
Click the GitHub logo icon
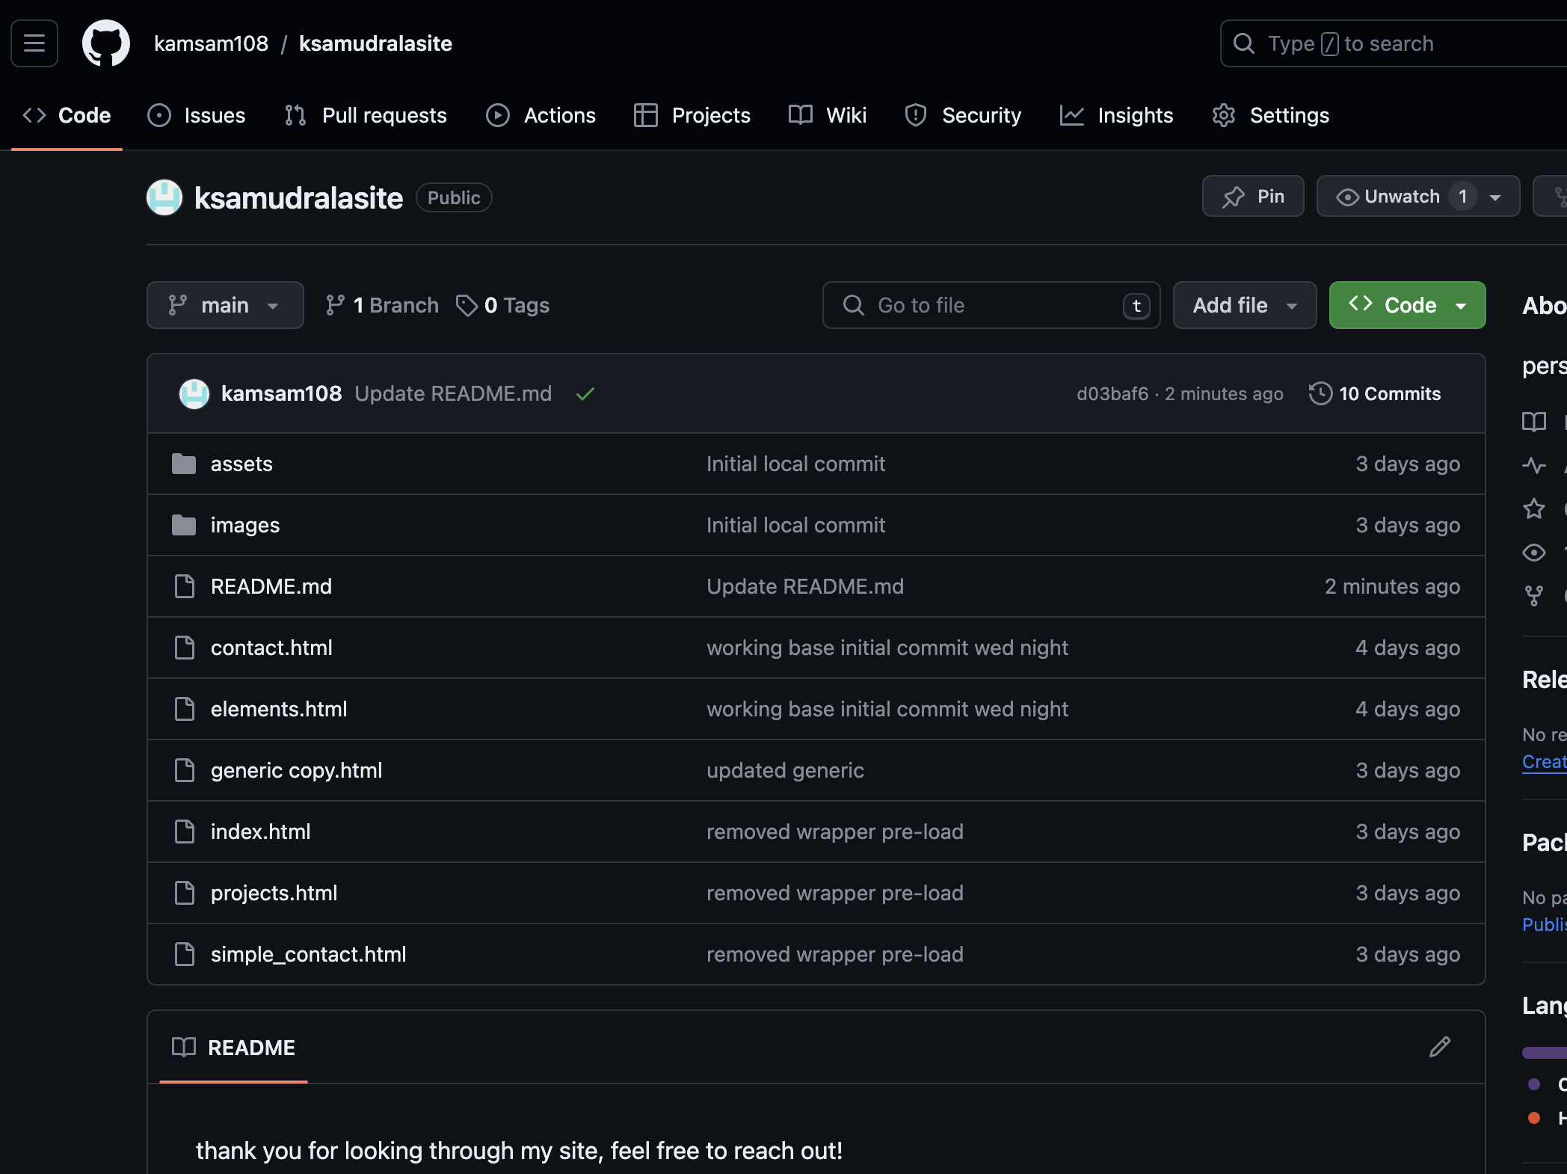pyautogui.click(x=105, y=43)
